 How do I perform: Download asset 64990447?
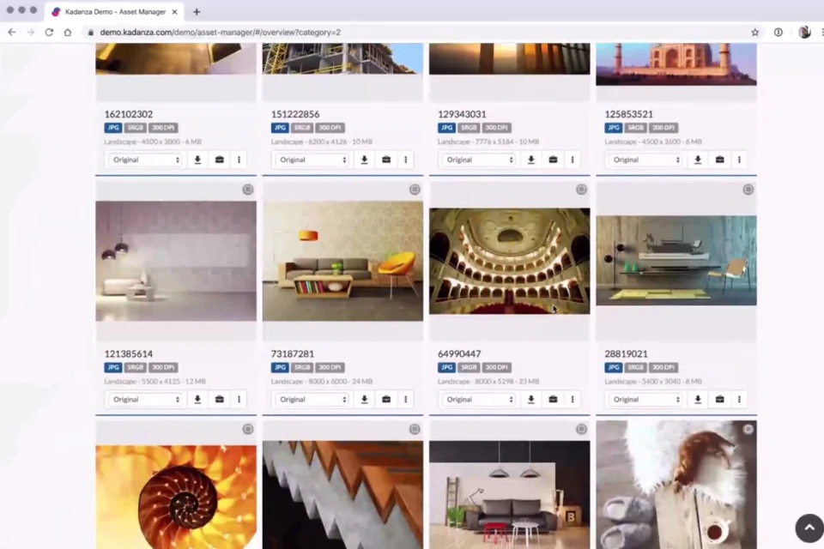(531, 399)
